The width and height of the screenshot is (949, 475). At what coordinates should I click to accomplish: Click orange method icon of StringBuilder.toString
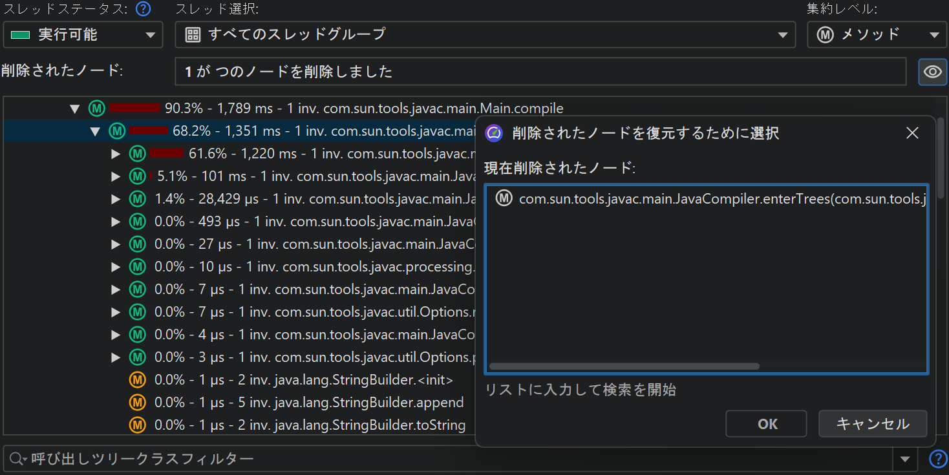point(137,425)
